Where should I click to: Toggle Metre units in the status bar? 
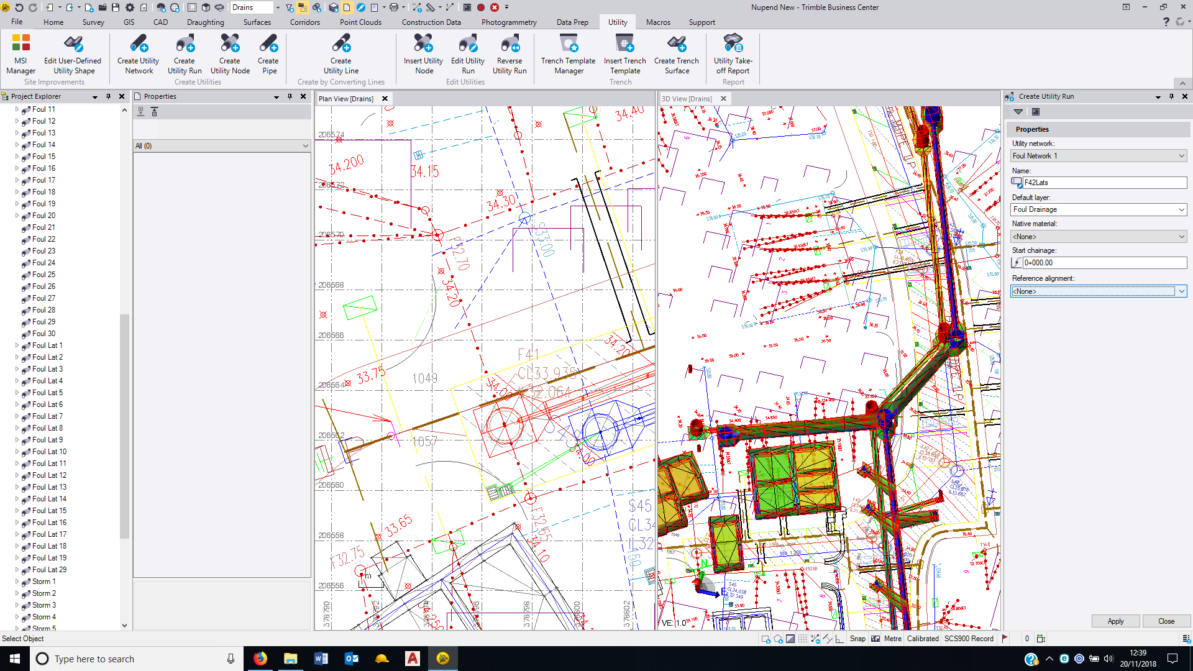(892, 638)
